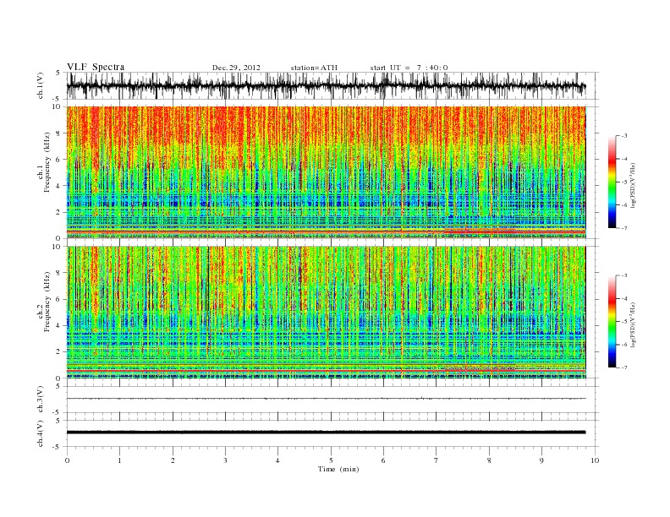The width and height of the screenshot is (670, 517).
Task: Click the time axis tick label "5"
Action: (x=331, y=460)
